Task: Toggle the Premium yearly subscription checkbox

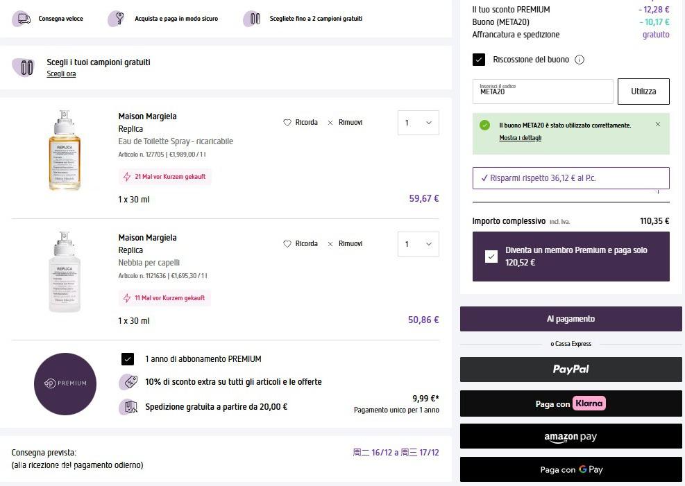Action: [x=128, y=359]
